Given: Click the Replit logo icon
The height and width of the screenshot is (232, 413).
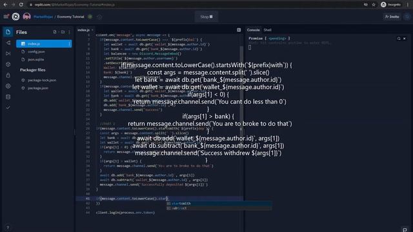Looking at the screenshot, I should (x=15, y=17).
